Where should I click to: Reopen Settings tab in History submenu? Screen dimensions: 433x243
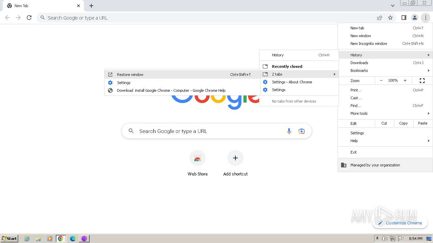pos(299,90)
